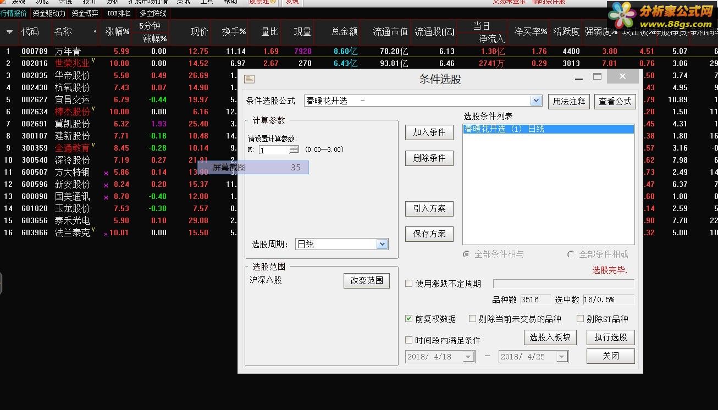Switch to the 资金驱动力 tab
The image size is (718, 410).
click(49, 13)
